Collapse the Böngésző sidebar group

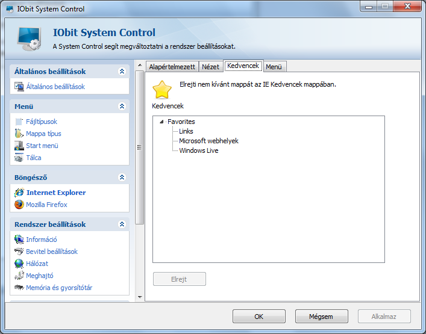pos(122,178)
